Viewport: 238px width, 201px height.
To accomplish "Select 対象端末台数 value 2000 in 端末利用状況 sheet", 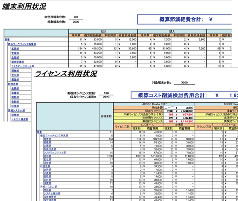I will (76, 22).
